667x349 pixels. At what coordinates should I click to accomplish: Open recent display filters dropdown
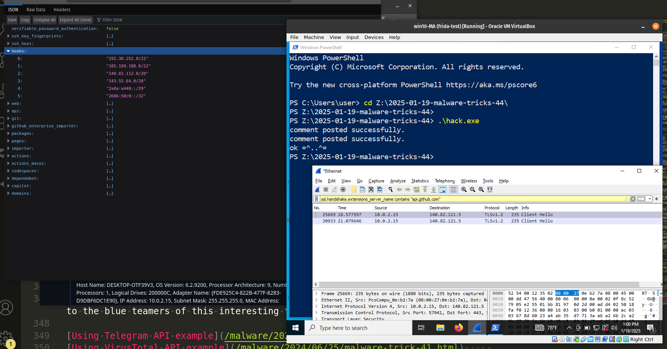click(x=650, y=199)
